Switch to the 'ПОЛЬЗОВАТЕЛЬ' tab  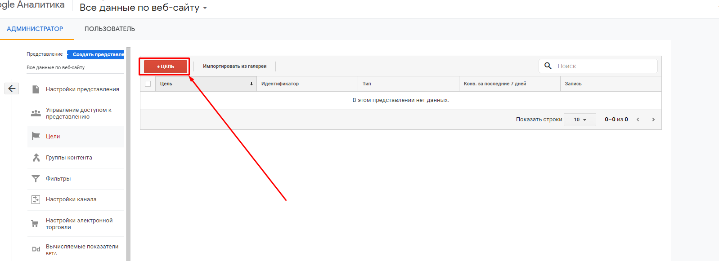pos(110,29)
